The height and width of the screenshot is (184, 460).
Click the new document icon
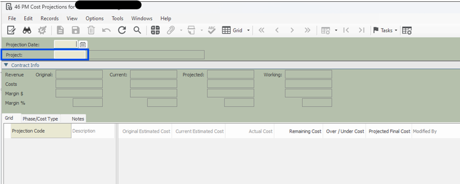(x=60, y=30)
